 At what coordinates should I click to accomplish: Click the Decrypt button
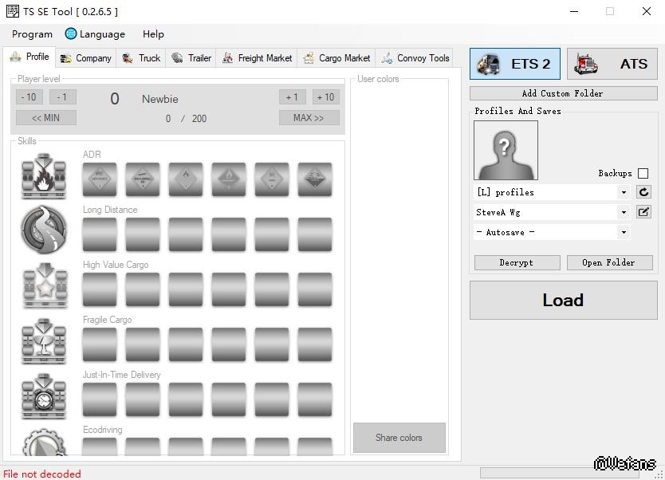pos(517,262)
